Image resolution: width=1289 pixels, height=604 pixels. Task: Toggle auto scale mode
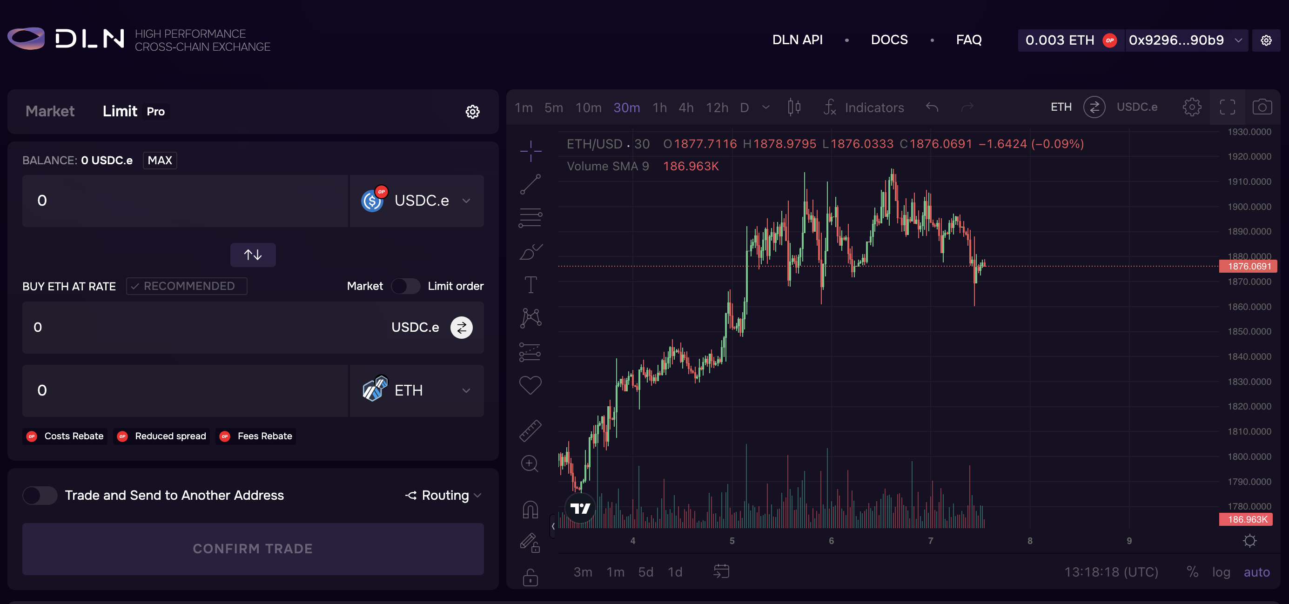pyautogui.click(x=1256, y=572)
